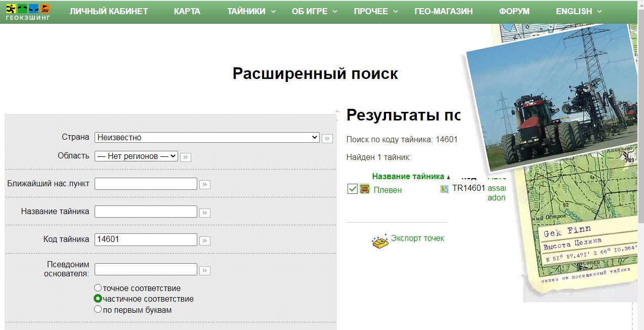Select точное соответствие radio option
Screen dimensions: 644x330
(x=98, y=287)
